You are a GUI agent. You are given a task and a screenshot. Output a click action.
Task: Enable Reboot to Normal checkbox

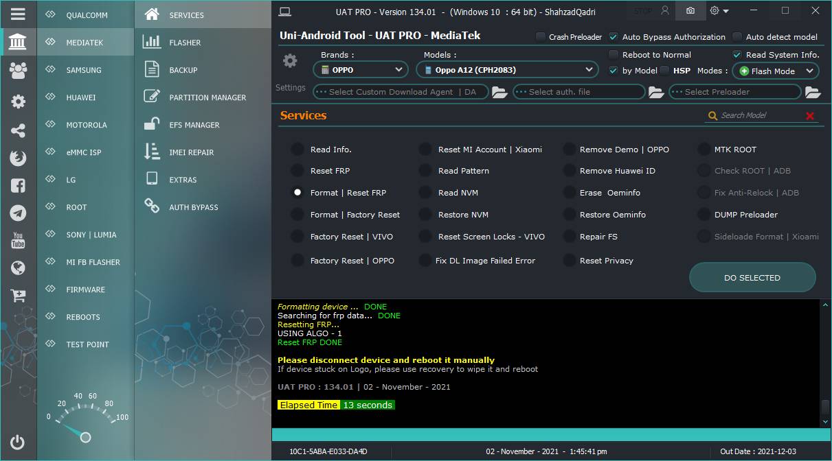(614, 55)
